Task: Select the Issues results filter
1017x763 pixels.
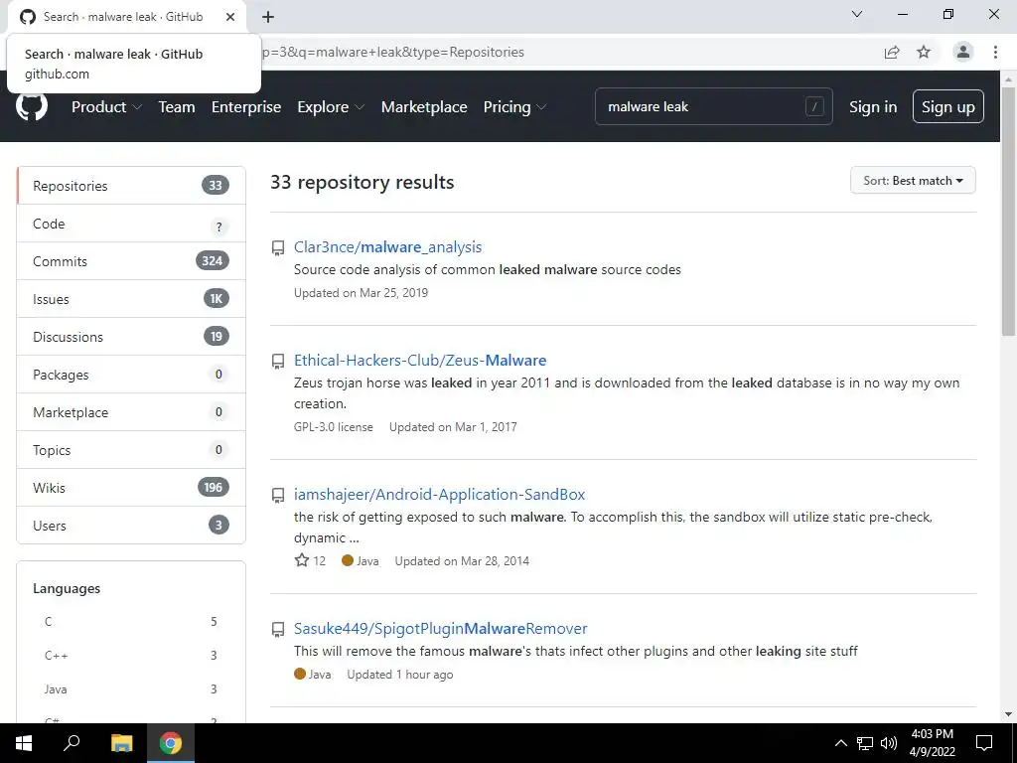Action: tap(131, 298)
